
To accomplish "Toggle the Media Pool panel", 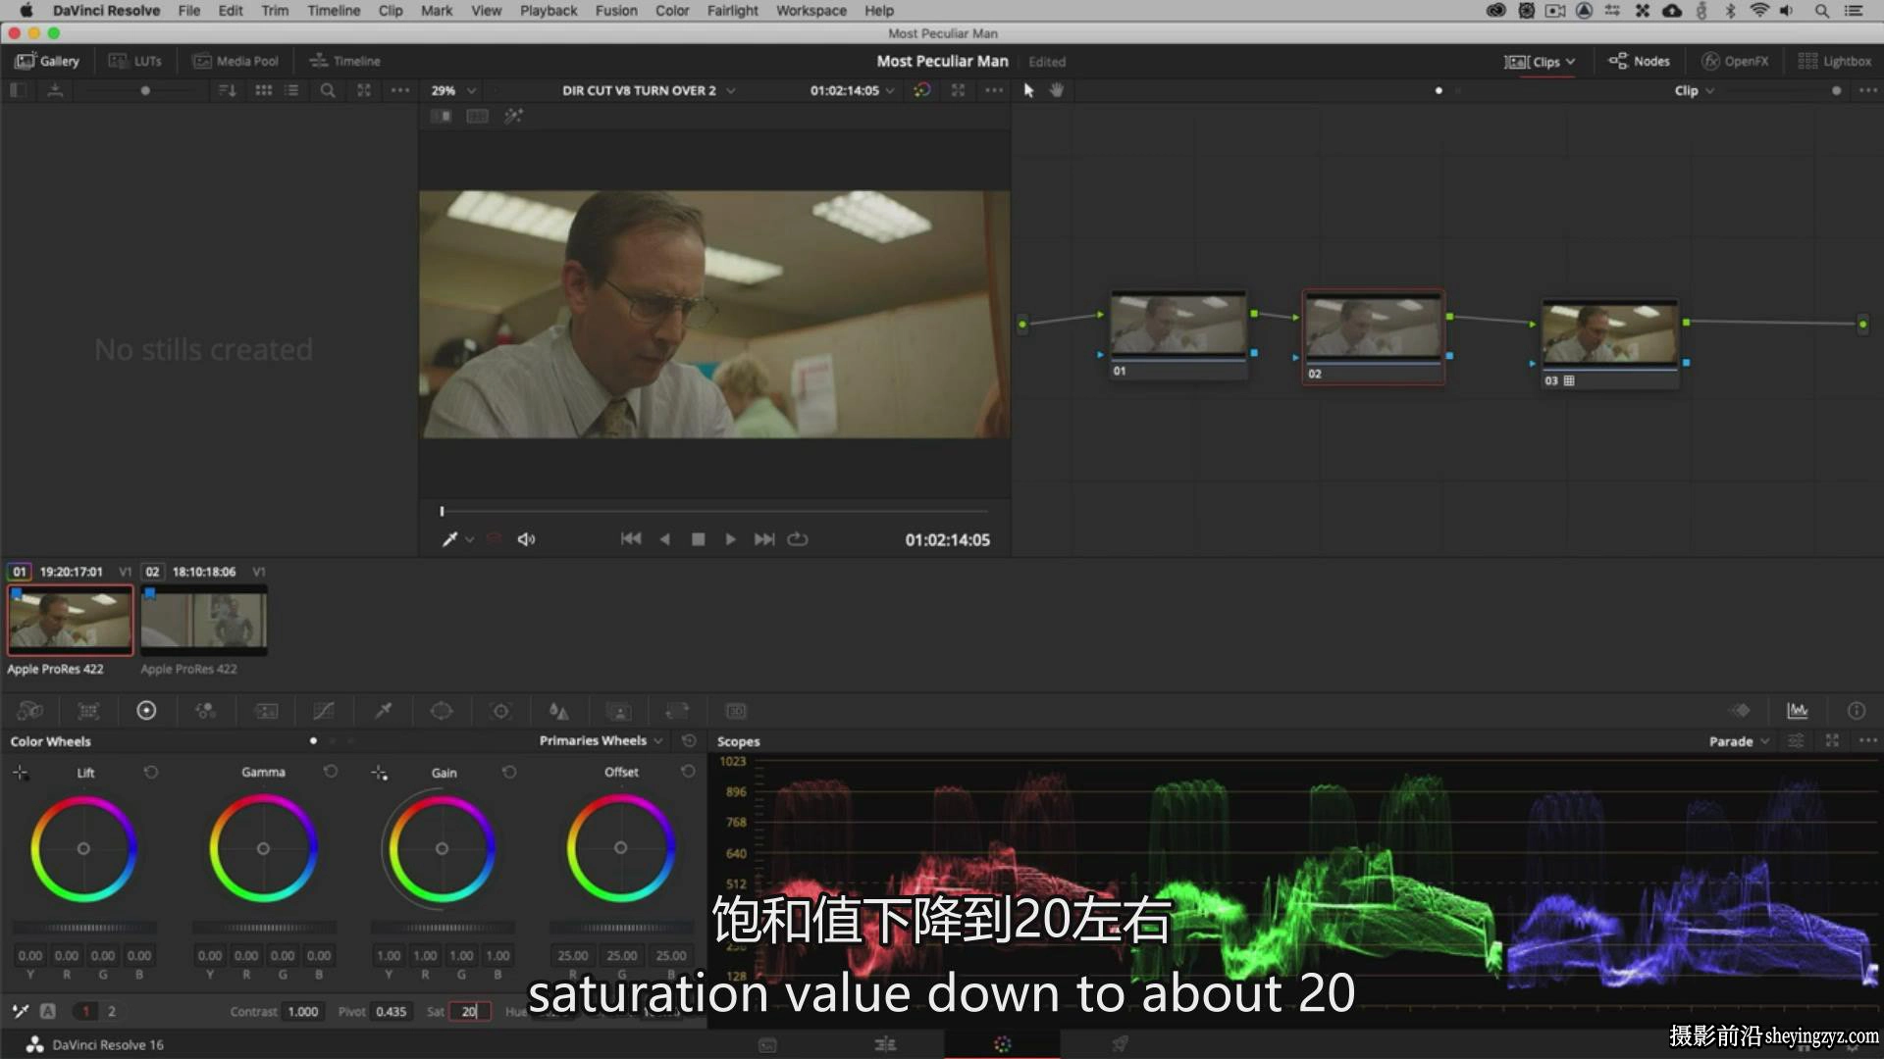I will coord(235,61).
